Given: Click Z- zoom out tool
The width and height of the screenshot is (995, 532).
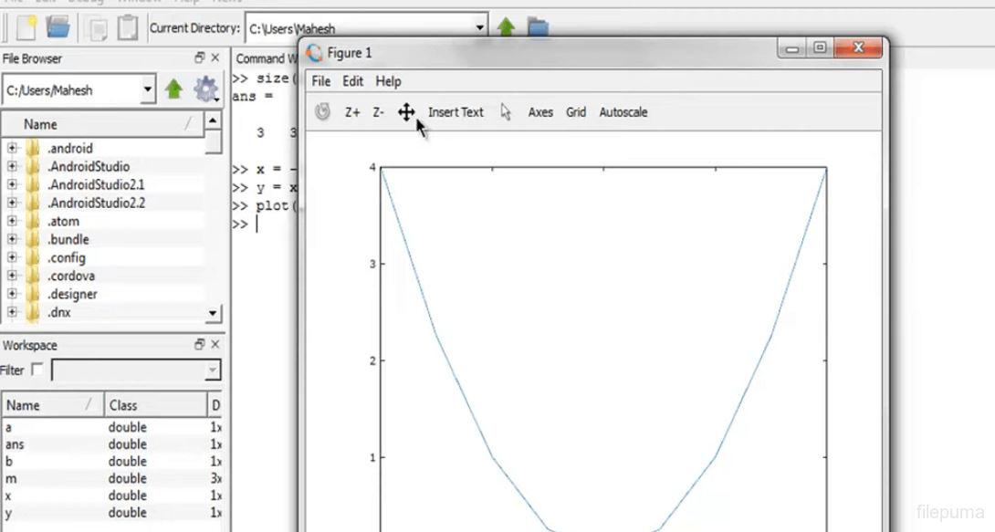Looking at the screenshot, I should [378, 112].
